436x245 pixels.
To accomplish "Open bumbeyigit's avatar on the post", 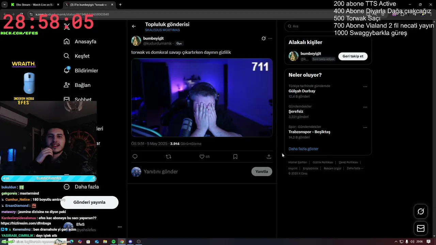I will [x=136, y=41].
